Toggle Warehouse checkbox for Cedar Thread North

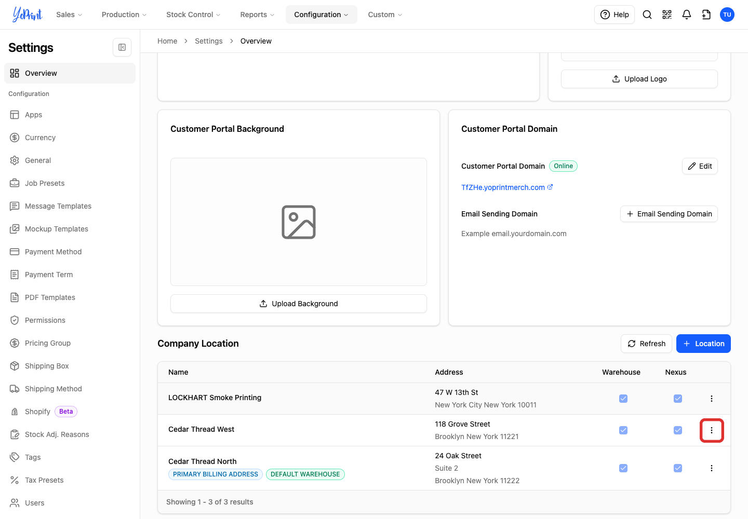pyautogui.click(x=623, y=468)
